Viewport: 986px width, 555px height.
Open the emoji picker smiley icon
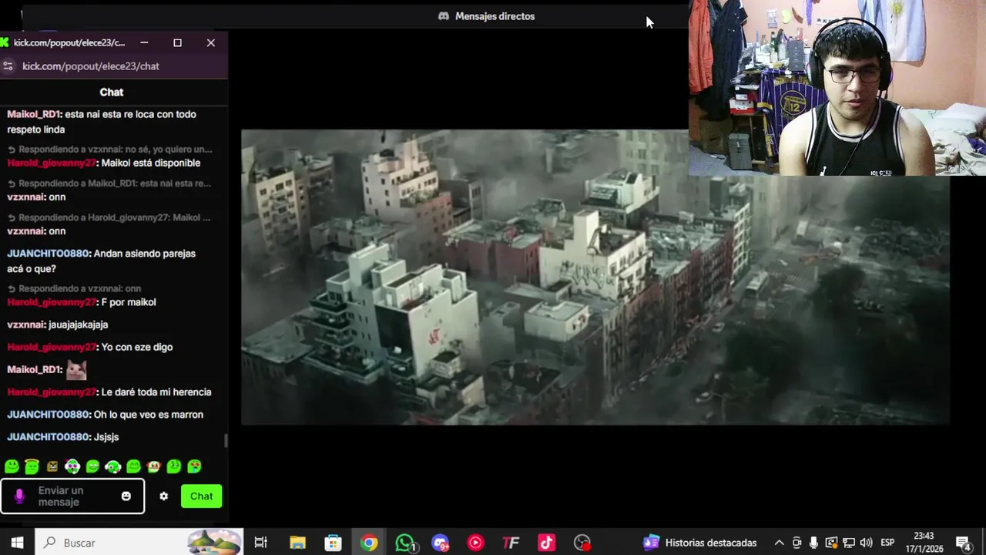pos(126,496)
